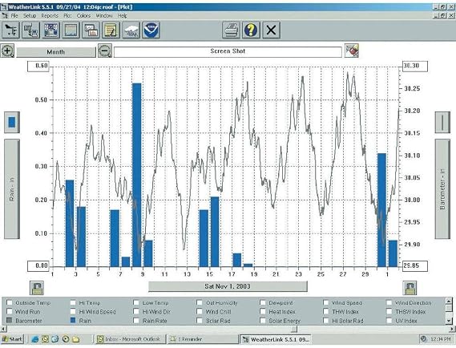Check the Low Temp option
Image resolution: width=456 pixels, height=348 pixels.
[136, 302]
